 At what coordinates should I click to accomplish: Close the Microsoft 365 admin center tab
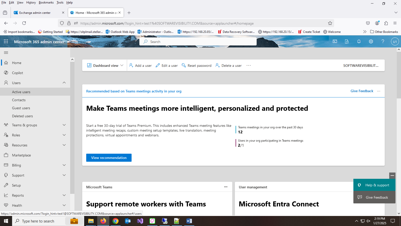pos(120,13)
